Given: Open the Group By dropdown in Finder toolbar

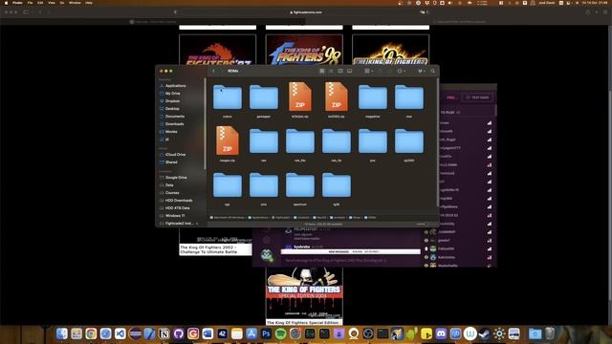Looking at the screenshot, I should pos(368,71).
